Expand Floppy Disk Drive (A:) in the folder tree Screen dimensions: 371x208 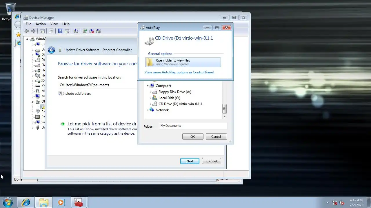pos(150,92)
